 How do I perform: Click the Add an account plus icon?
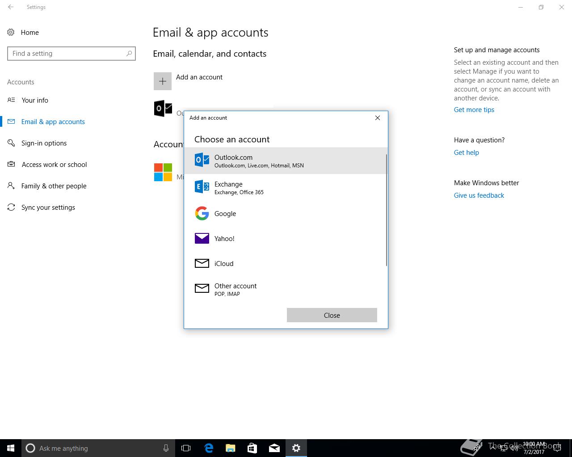(x=163, y=81)
